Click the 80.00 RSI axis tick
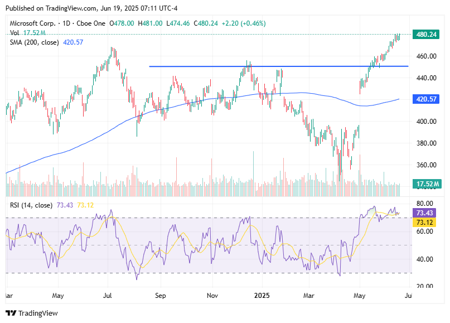 pyautogui.click(x=424, y=204)
